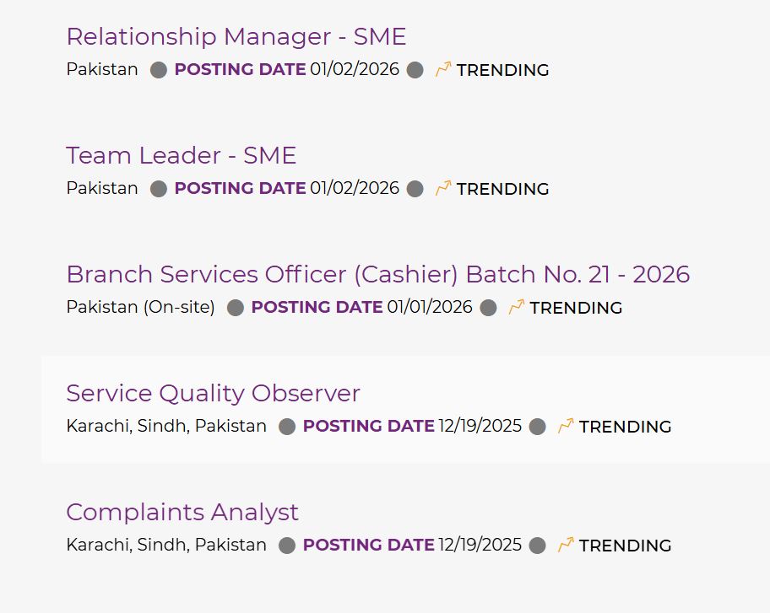This screenshot has width=770, height=613.
Task: Click trending arrow icon for Relationship Manager - SME
Action: click(x=443, y=70)
